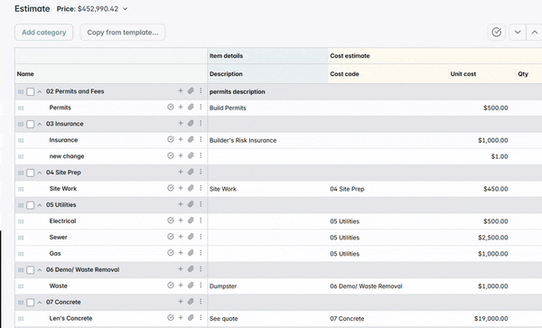This screenshot has height=328, width=542.
Task: Open more options for Site Work row
Action: click(201, 188)
